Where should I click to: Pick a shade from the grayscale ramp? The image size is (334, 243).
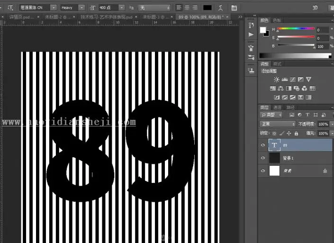[296, 56]
